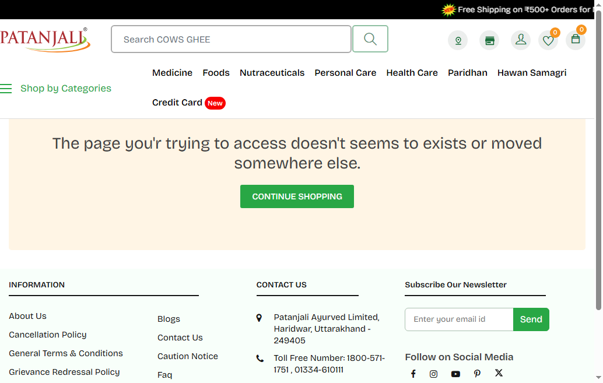
Task: Open the Grievance Redressal Policy link
Action: 64,373
